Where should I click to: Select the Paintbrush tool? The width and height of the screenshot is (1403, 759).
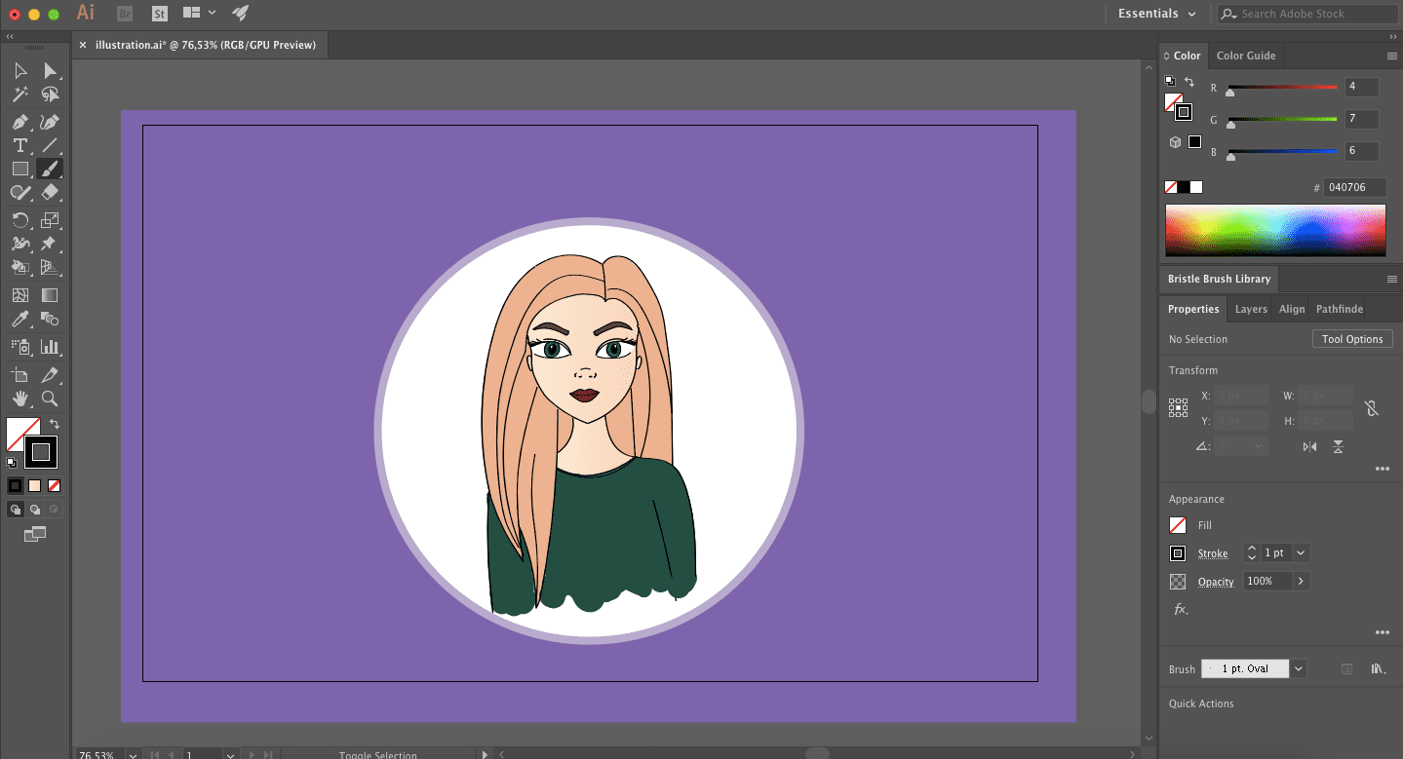point(50,169)
